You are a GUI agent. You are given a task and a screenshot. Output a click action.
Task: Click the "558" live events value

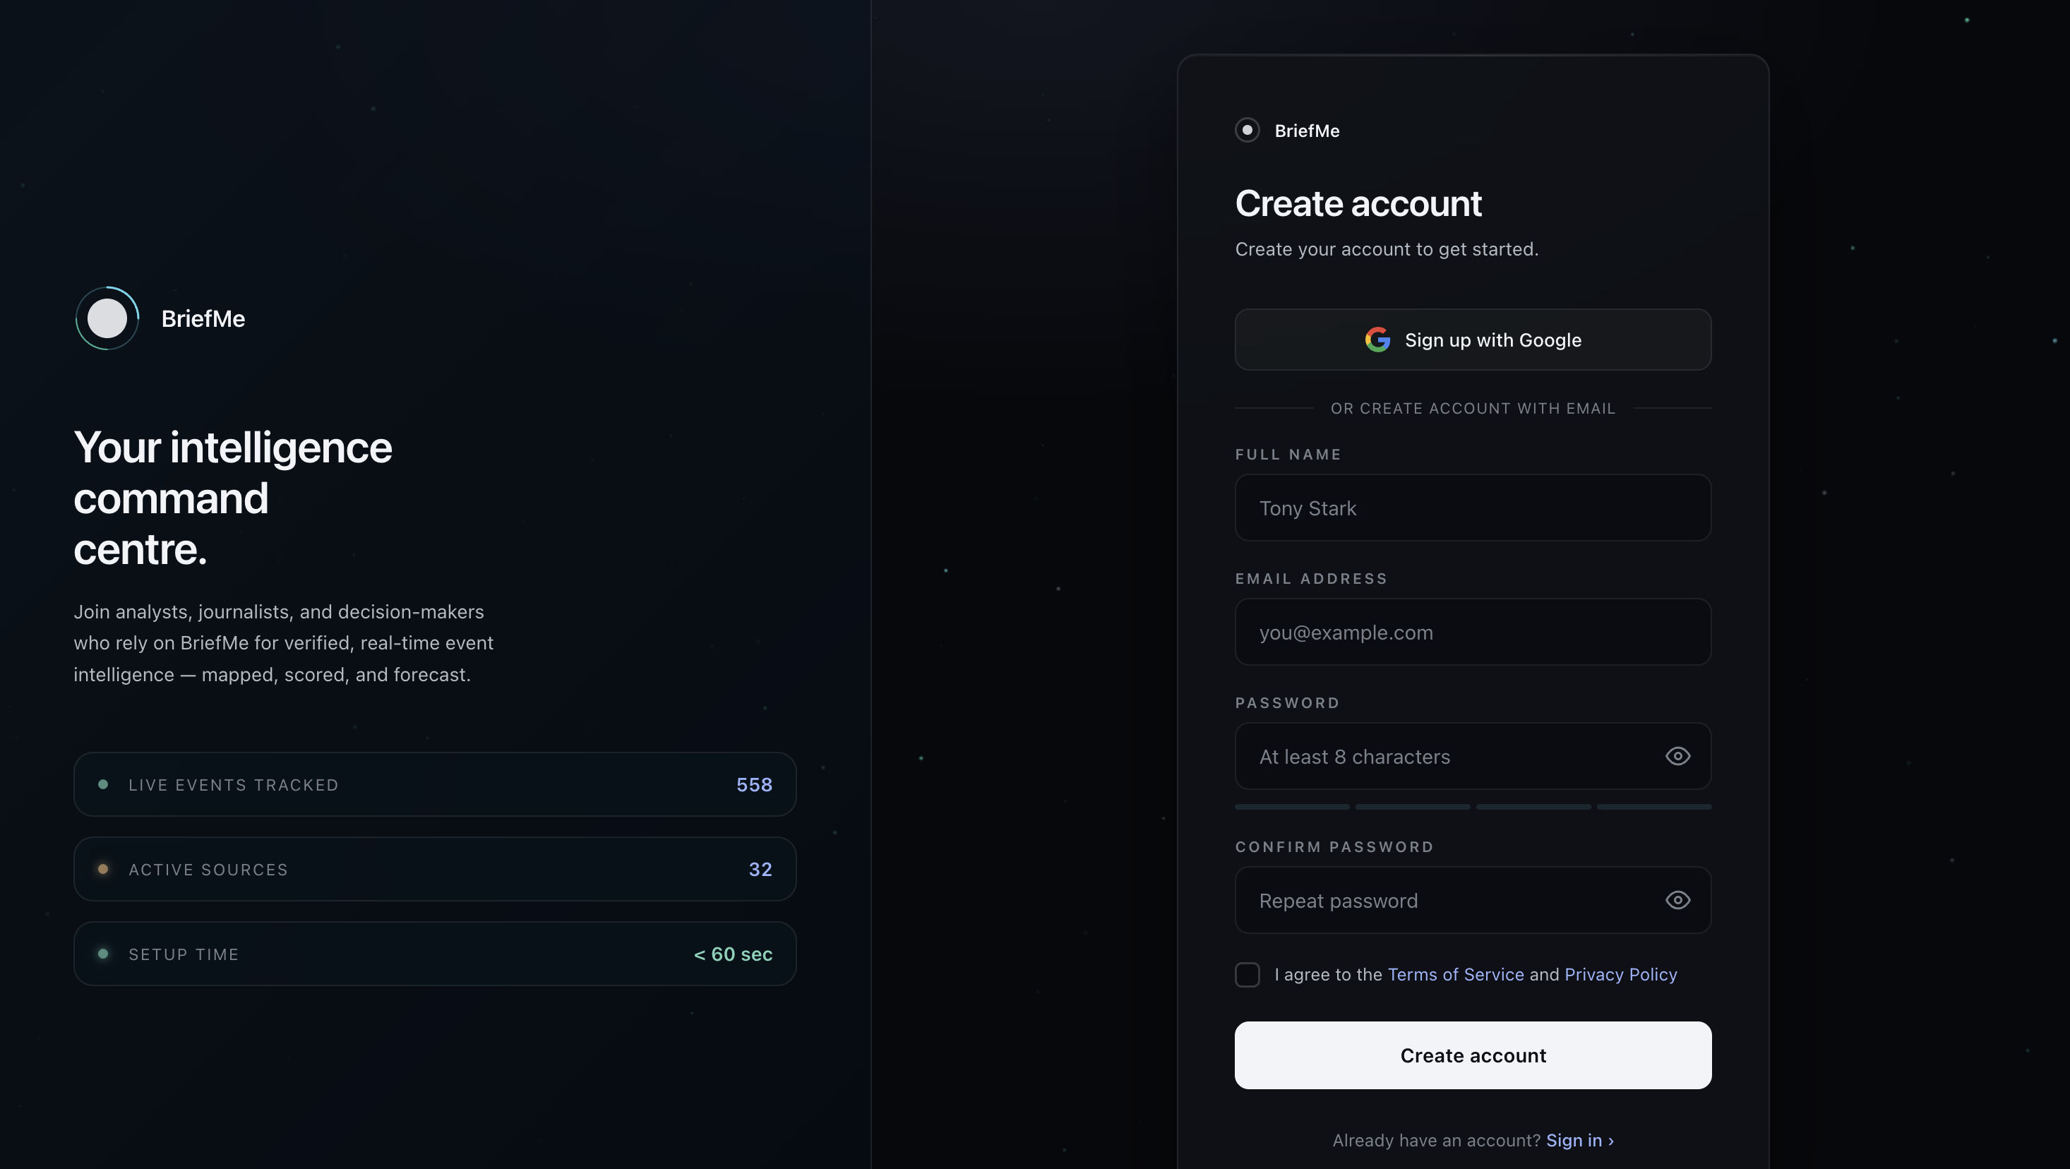tap(754, 785)
